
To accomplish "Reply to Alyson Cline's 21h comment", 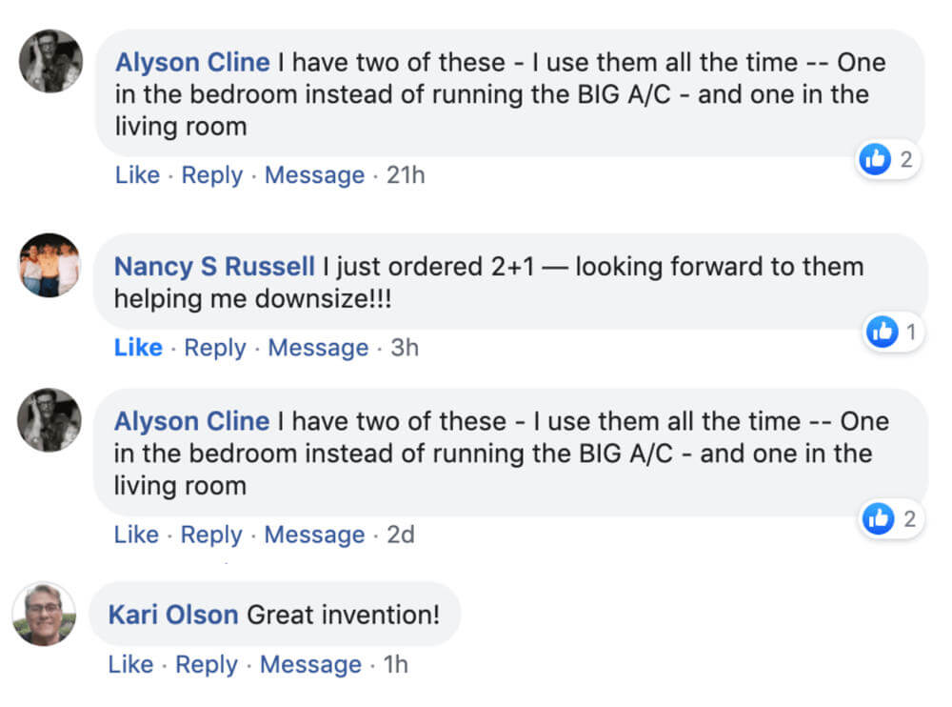I will point(212,175).
